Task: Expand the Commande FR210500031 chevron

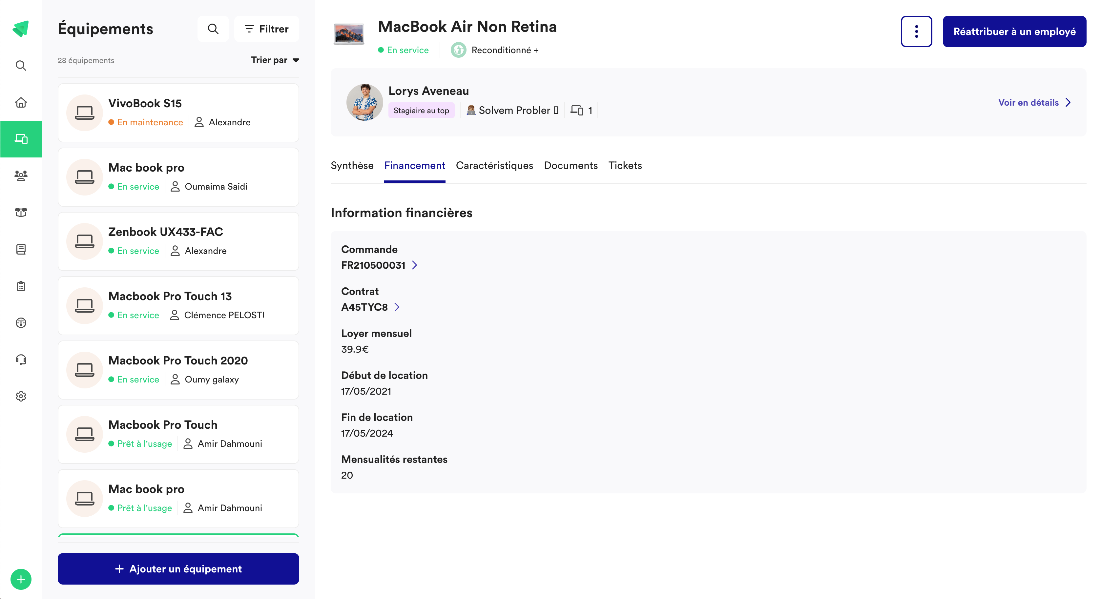Action: pos(414,265)
